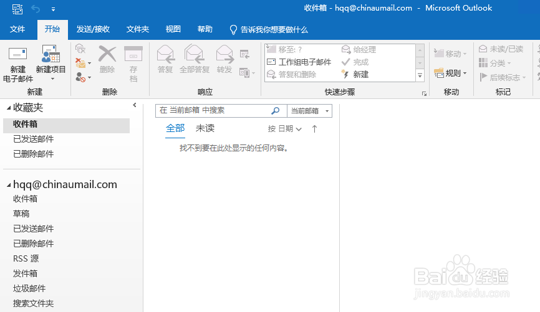Click the Ignore conversation icon
Screen dimensions: 540x312
point(80,49)
